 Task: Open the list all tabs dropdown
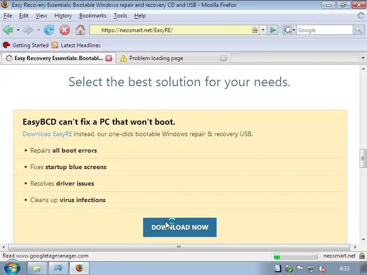pos(363,58)
